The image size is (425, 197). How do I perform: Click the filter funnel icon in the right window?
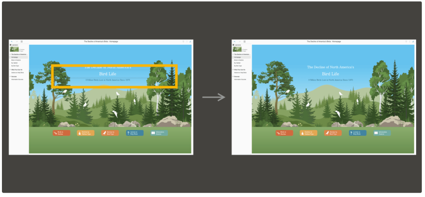(406, 41)
